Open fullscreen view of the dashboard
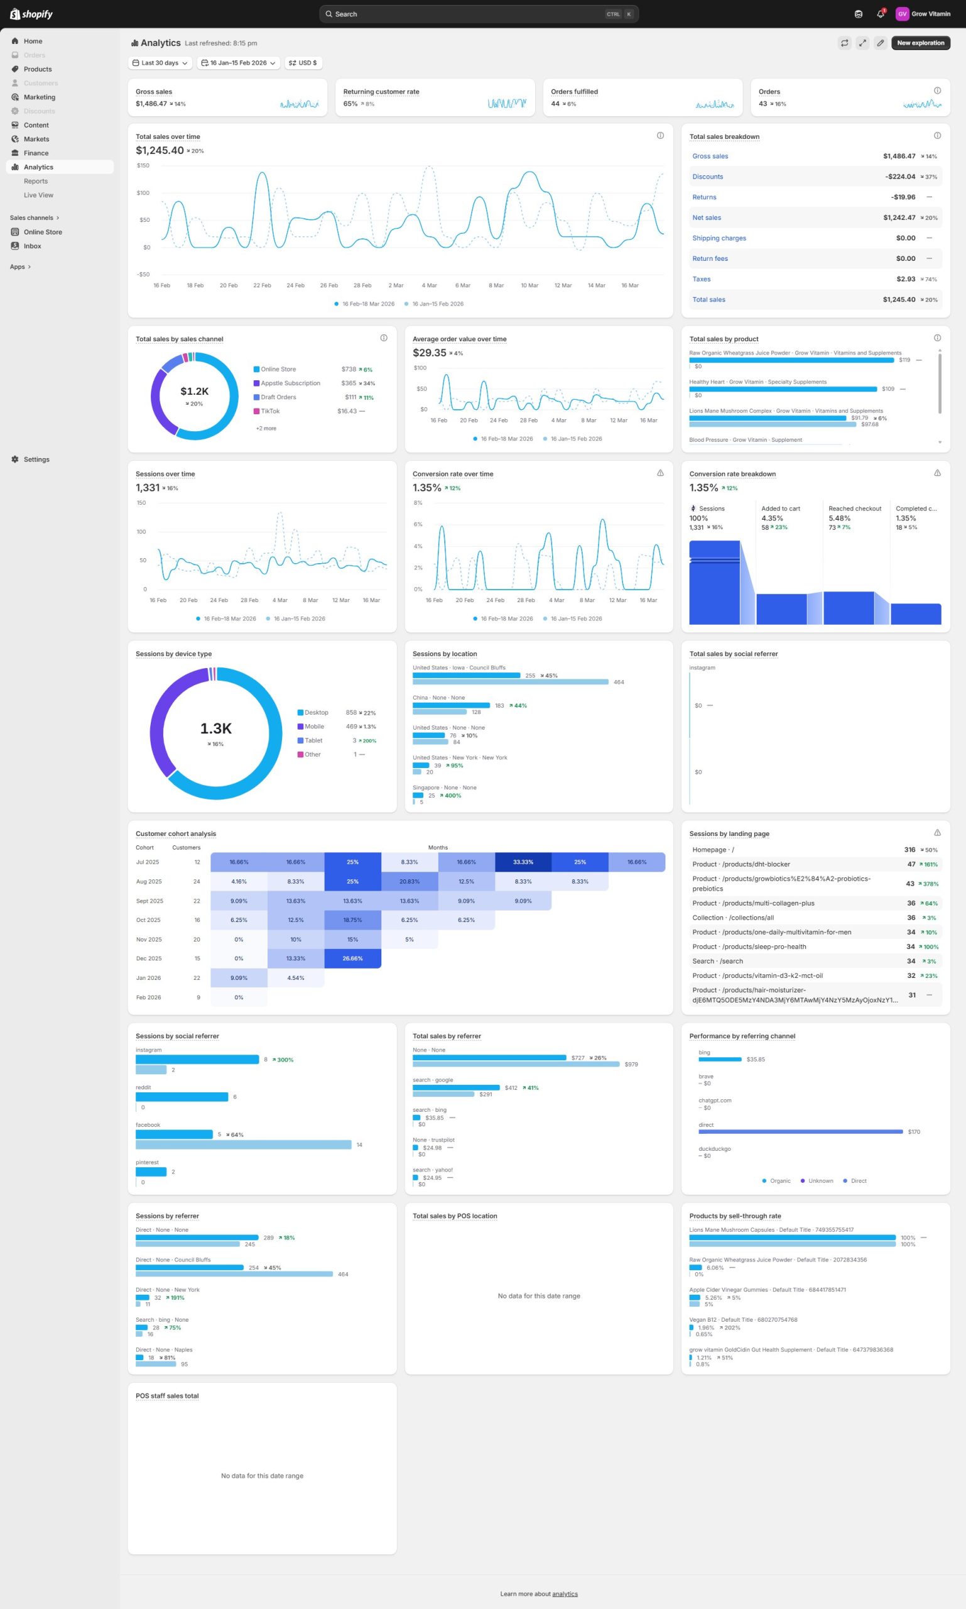 coord(862,43)
